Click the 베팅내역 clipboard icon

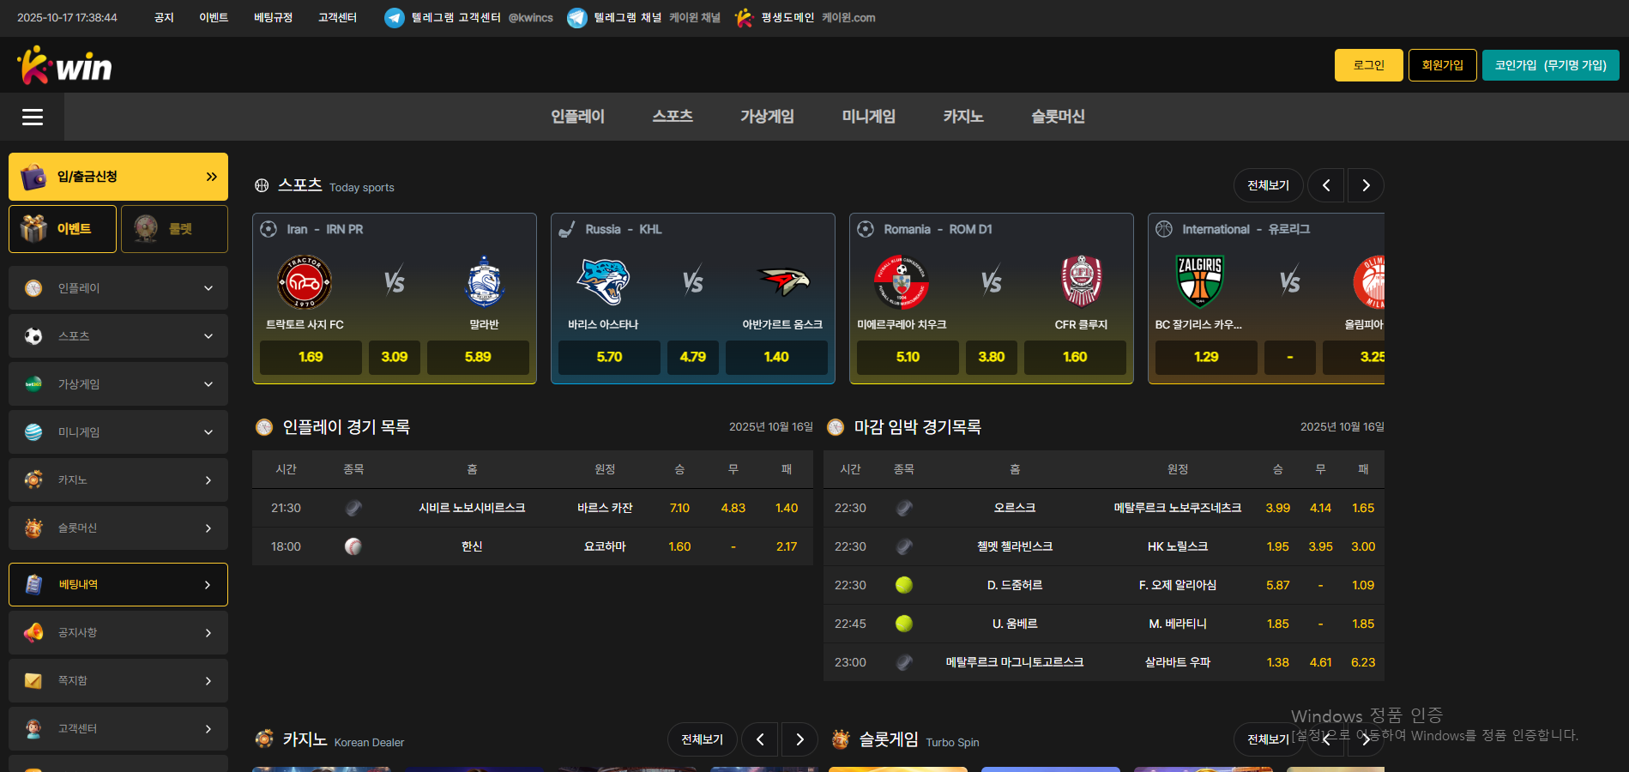[x=33, y=584]
